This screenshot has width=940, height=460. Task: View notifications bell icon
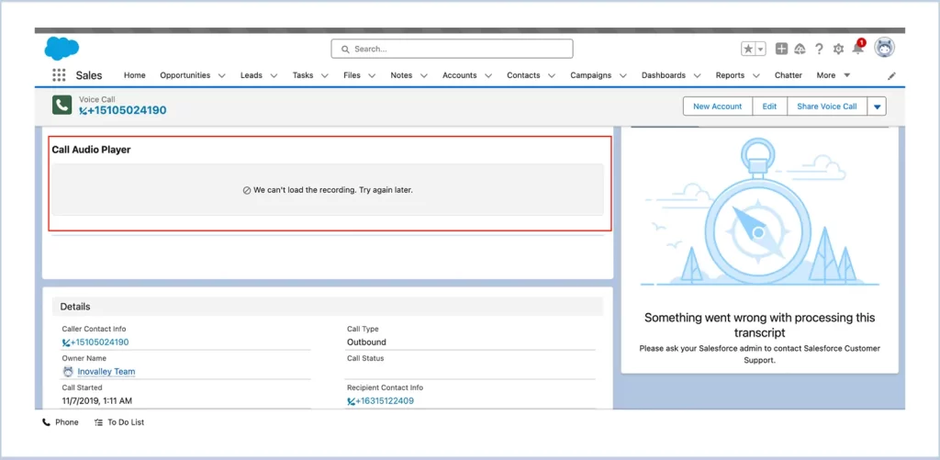(x=858, y=49)
